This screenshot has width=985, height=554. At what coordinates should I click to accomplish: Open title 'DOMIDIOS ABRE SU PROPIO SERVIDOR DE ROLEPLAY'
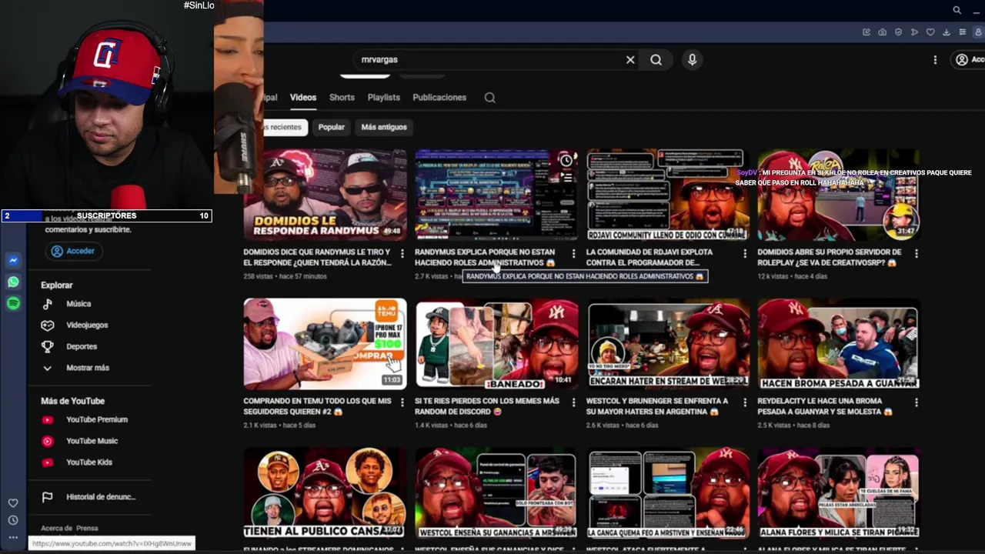click(830, 257)
